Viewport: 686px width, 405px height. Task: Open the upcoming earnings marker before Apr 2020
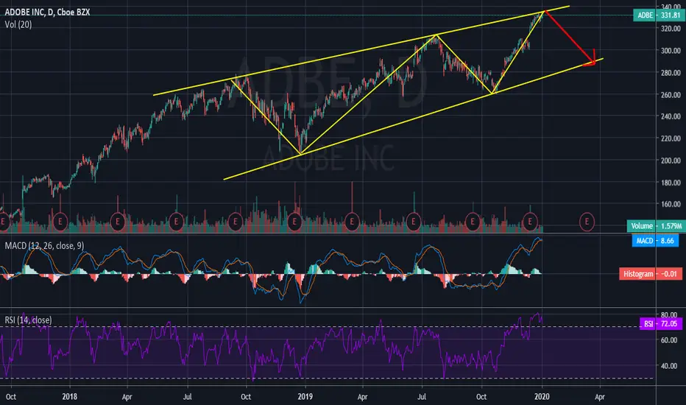587,222
